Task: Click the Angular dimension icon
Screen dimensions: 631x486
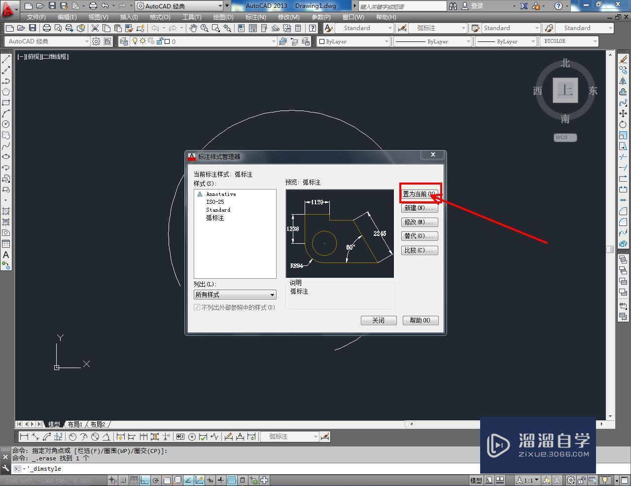Action: tap(106, 437)
